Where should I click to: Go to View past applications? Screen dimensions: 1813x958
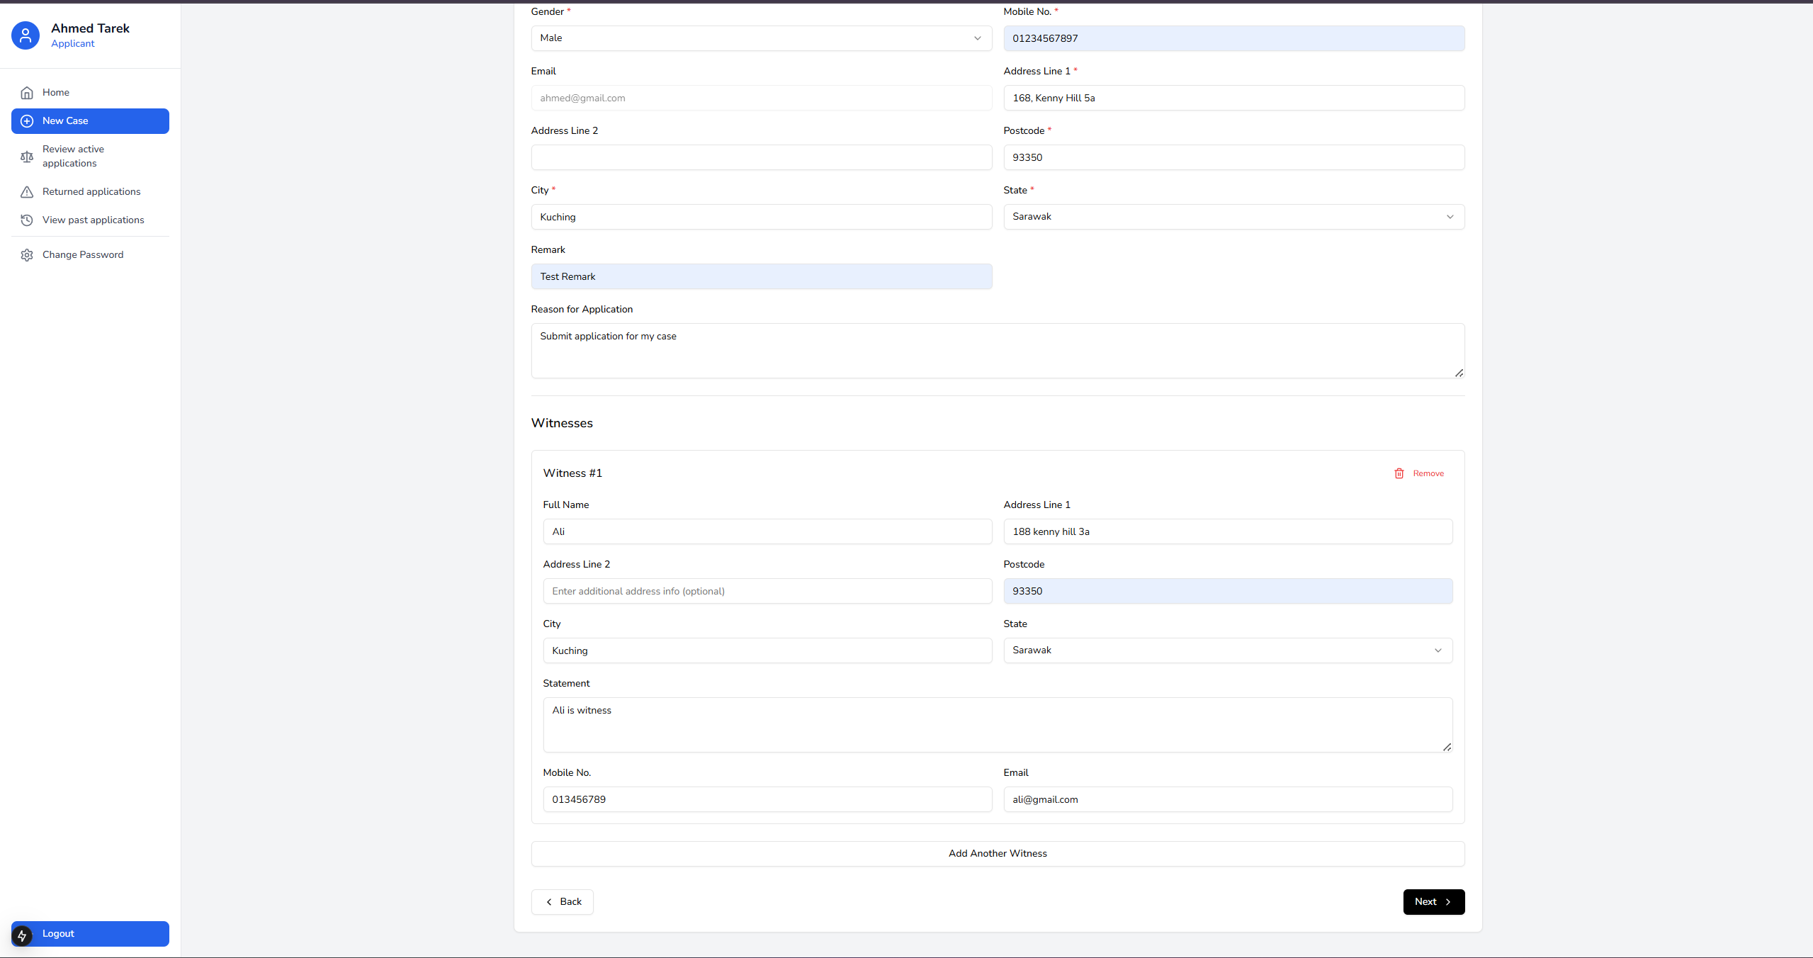pyautogui.click(x=93, y=220)
